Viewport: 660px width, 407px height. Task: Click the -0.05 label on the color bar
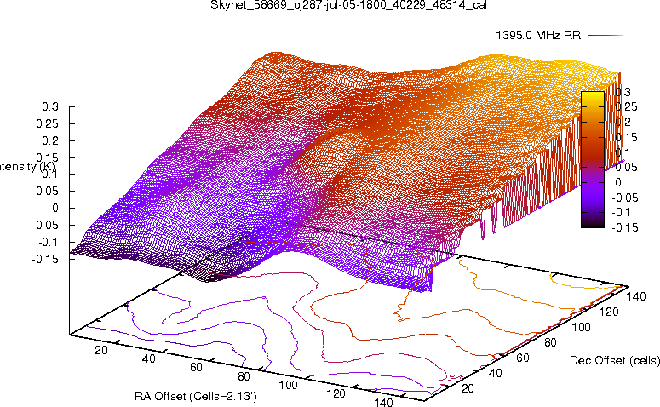click(625, 198)
